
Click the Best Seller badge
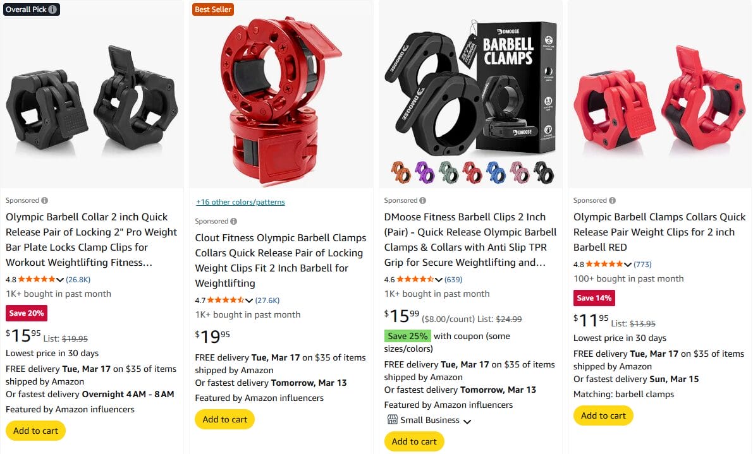(x=212, y=9)
